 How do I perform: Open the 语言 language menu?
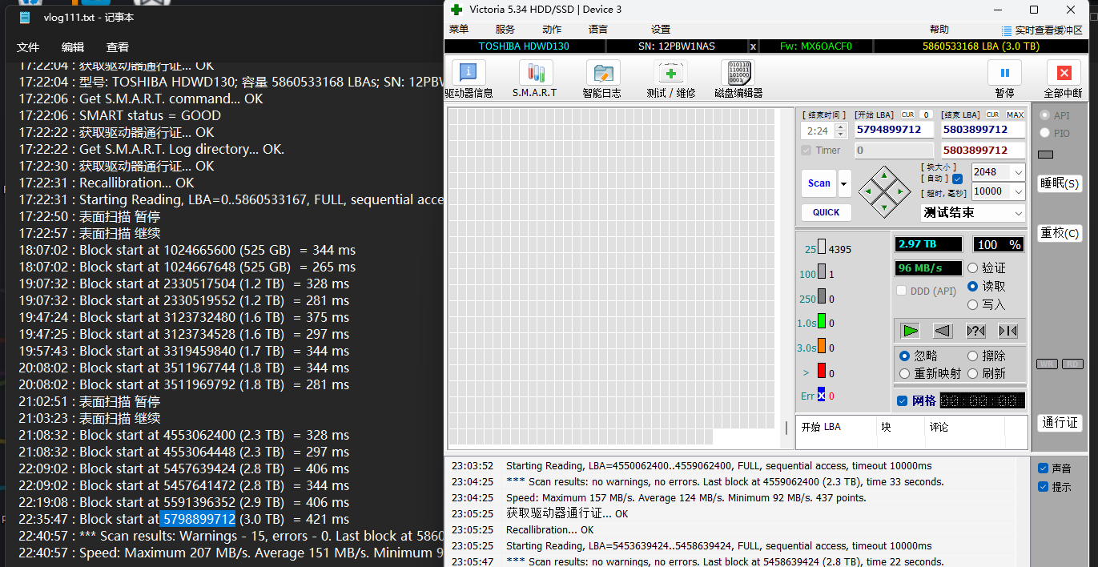(598, 30)
